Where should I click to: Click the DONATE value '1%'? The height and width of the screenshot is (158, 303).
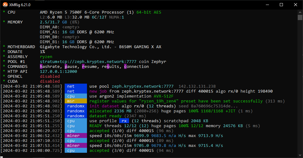click(42, 52)
